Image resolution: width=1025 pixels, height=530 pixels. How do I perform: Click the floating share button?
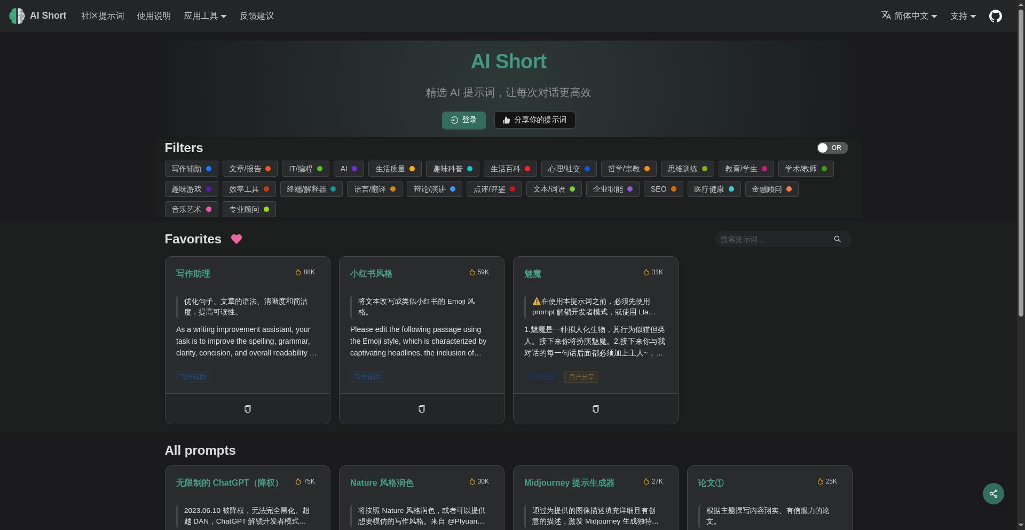(993, 494)
